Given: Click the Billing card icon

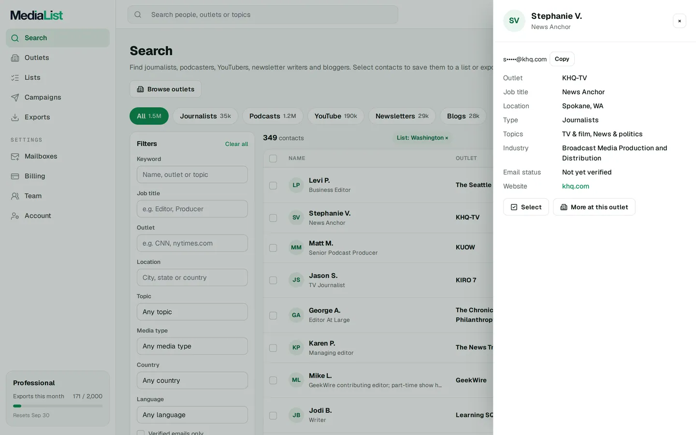Looking at the screenshot, I should 15,176.
